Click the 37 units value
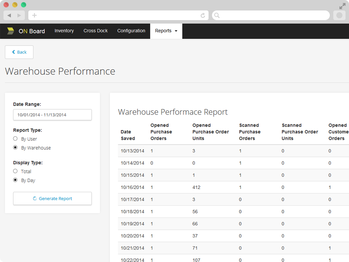Viewport: 349px width, 262px height. pyautogui.click(x=195, y=236)
